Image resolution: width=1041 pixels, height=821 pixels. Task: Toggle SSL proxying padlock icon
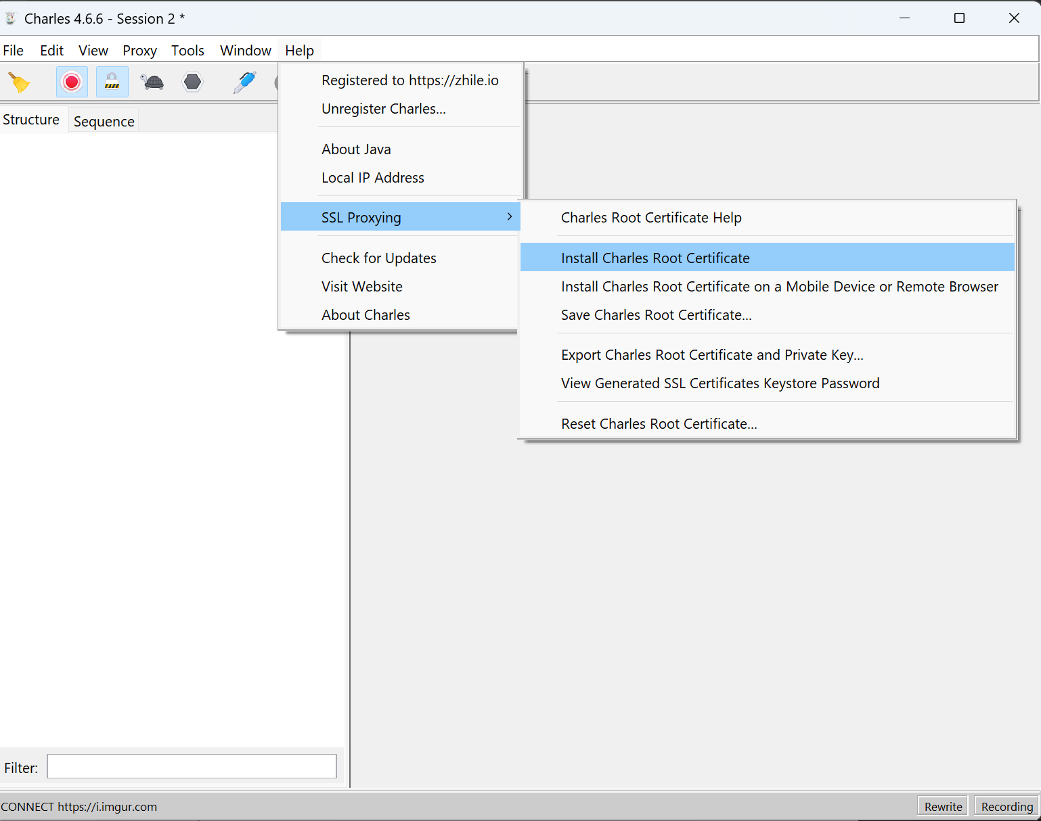tap(112, 83)
